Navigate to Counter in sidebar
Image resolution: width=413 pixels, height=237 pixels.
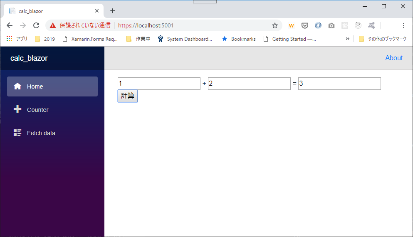coord(52,109)
